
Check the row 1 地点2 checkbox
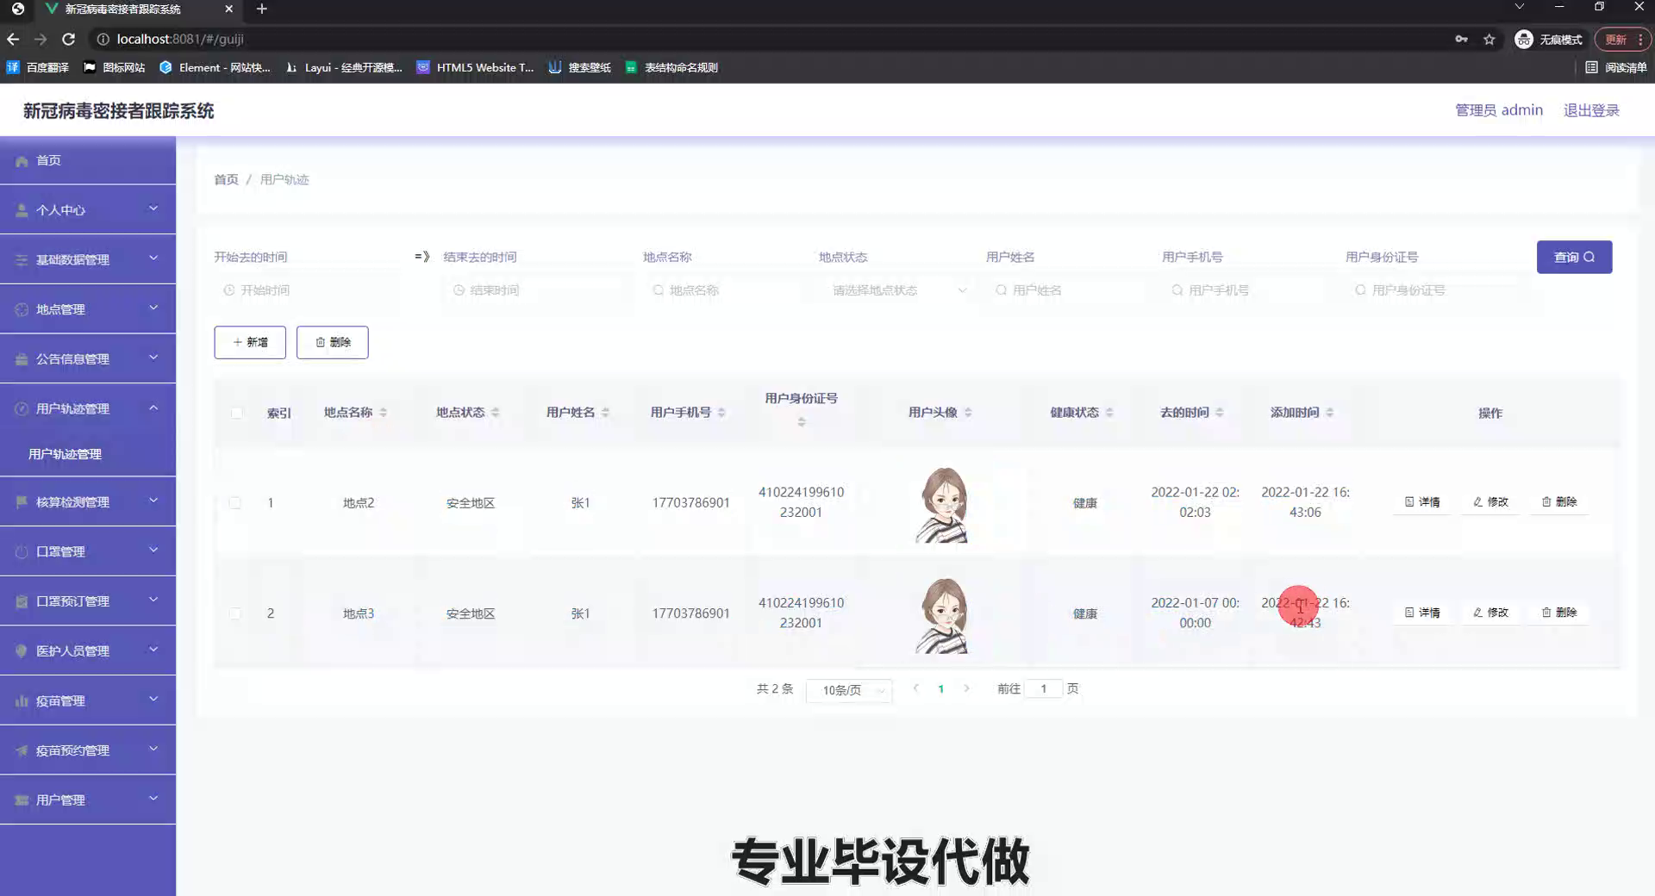pyautogui.click(x=234, y=502)
